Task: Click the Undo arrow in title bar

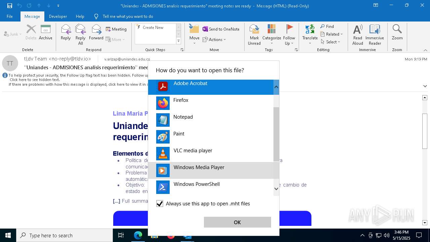Action: click(19, 6)
